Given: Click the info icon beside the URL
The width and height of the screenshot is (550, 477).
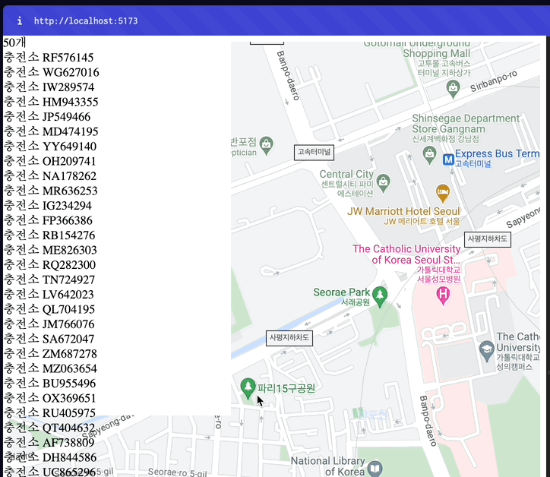Looking at the screenshot, I should point(20,21).
